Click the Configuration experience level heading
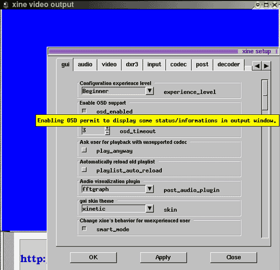The width and height of the screenshot is (280, 270). coord(115,83)
